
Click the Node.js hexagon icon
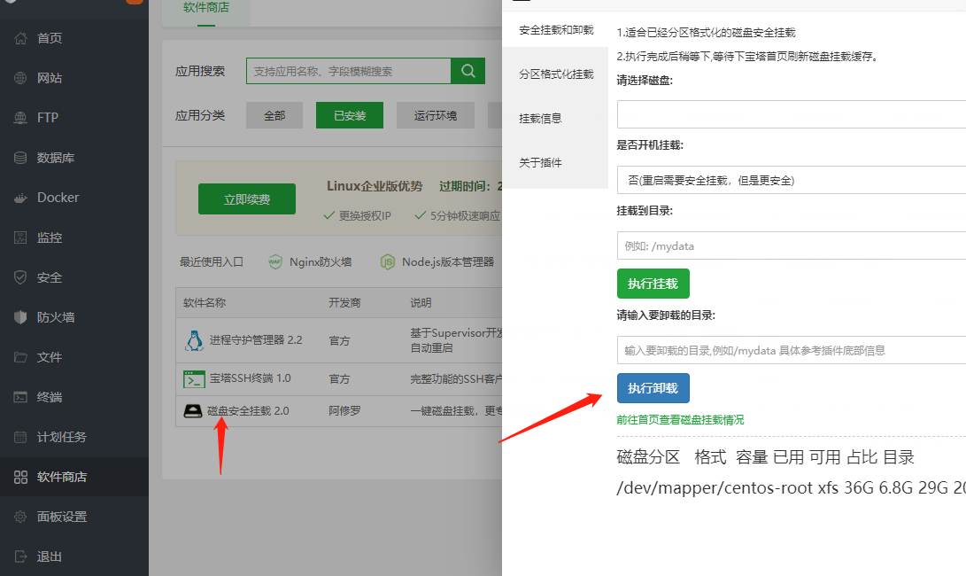coord(388,262)
